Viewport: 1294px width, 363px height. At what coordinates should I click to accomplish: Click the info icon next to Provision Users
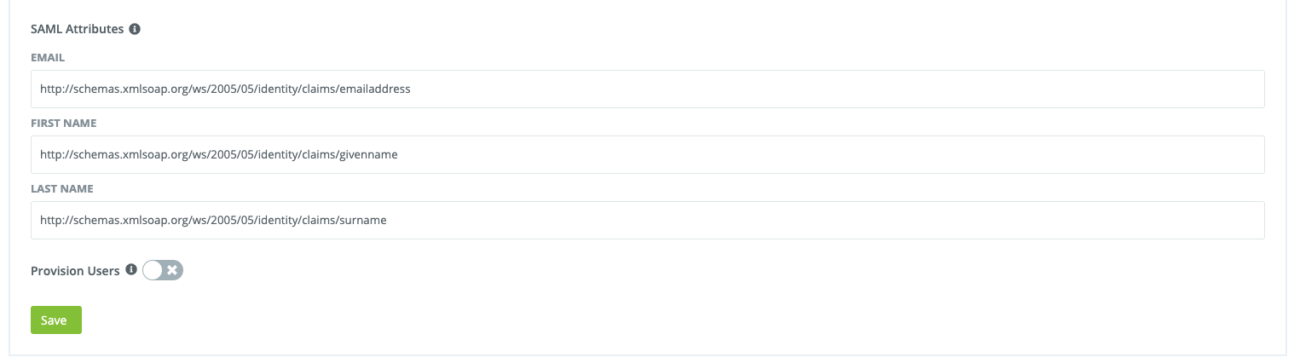pos(131,270)
